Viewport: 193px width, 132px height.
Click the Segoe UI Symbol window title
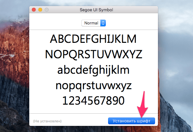(96, 10)
